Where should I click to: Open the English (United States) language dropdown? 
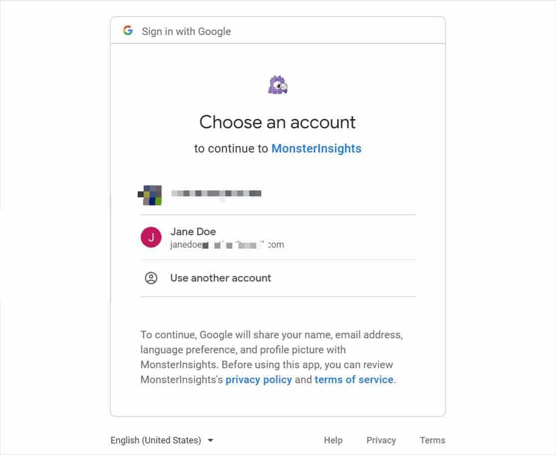(156, 440)
